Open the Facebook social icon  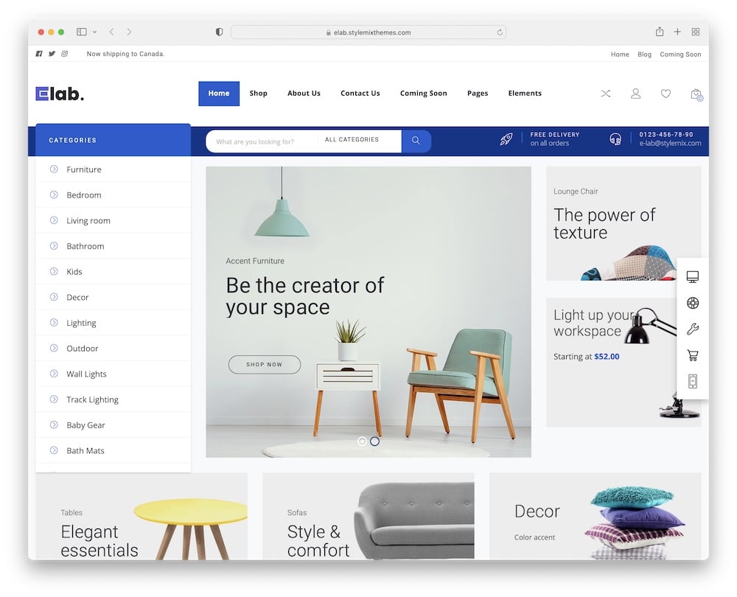tap(39, 54)
